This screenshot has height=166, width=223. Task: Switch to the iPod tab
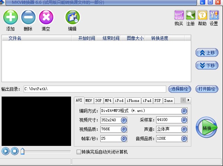click(x=119, y=101)
